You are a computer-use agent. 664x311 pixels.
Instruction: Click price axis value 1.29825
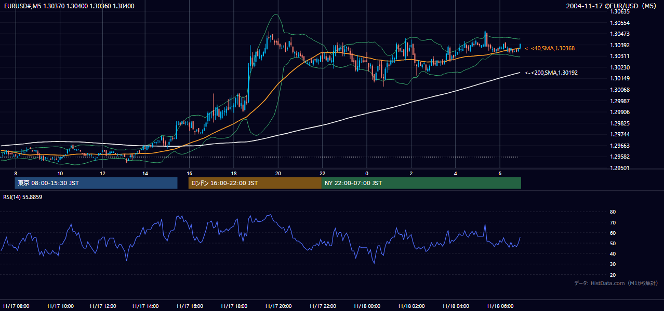click(620, 123)
